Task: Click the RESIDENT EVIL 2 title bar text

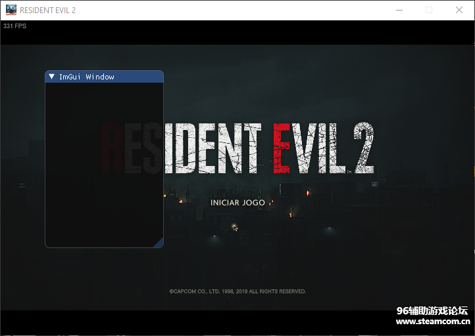Action: [47, 10]
